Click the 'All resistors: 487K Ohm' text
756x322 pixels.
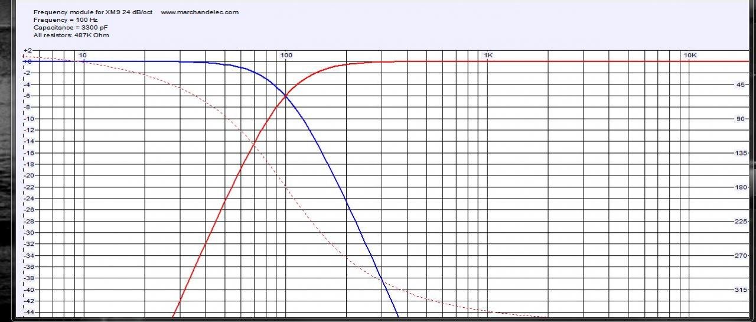point(71,35)
